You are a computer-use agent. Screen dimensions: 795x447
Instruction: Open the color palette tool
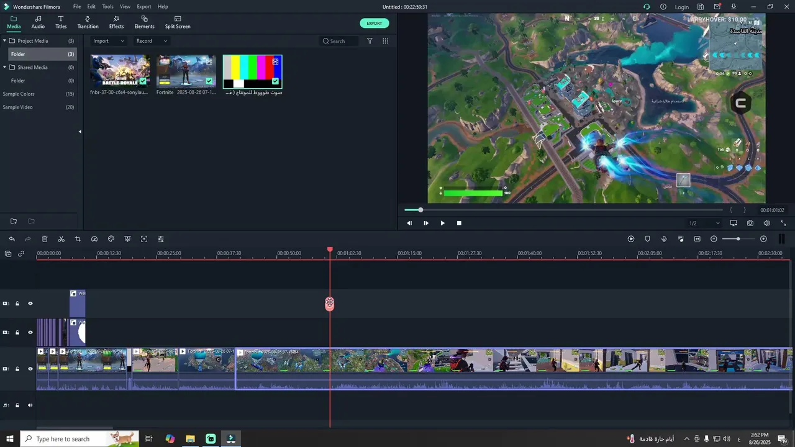pos(111,239)
